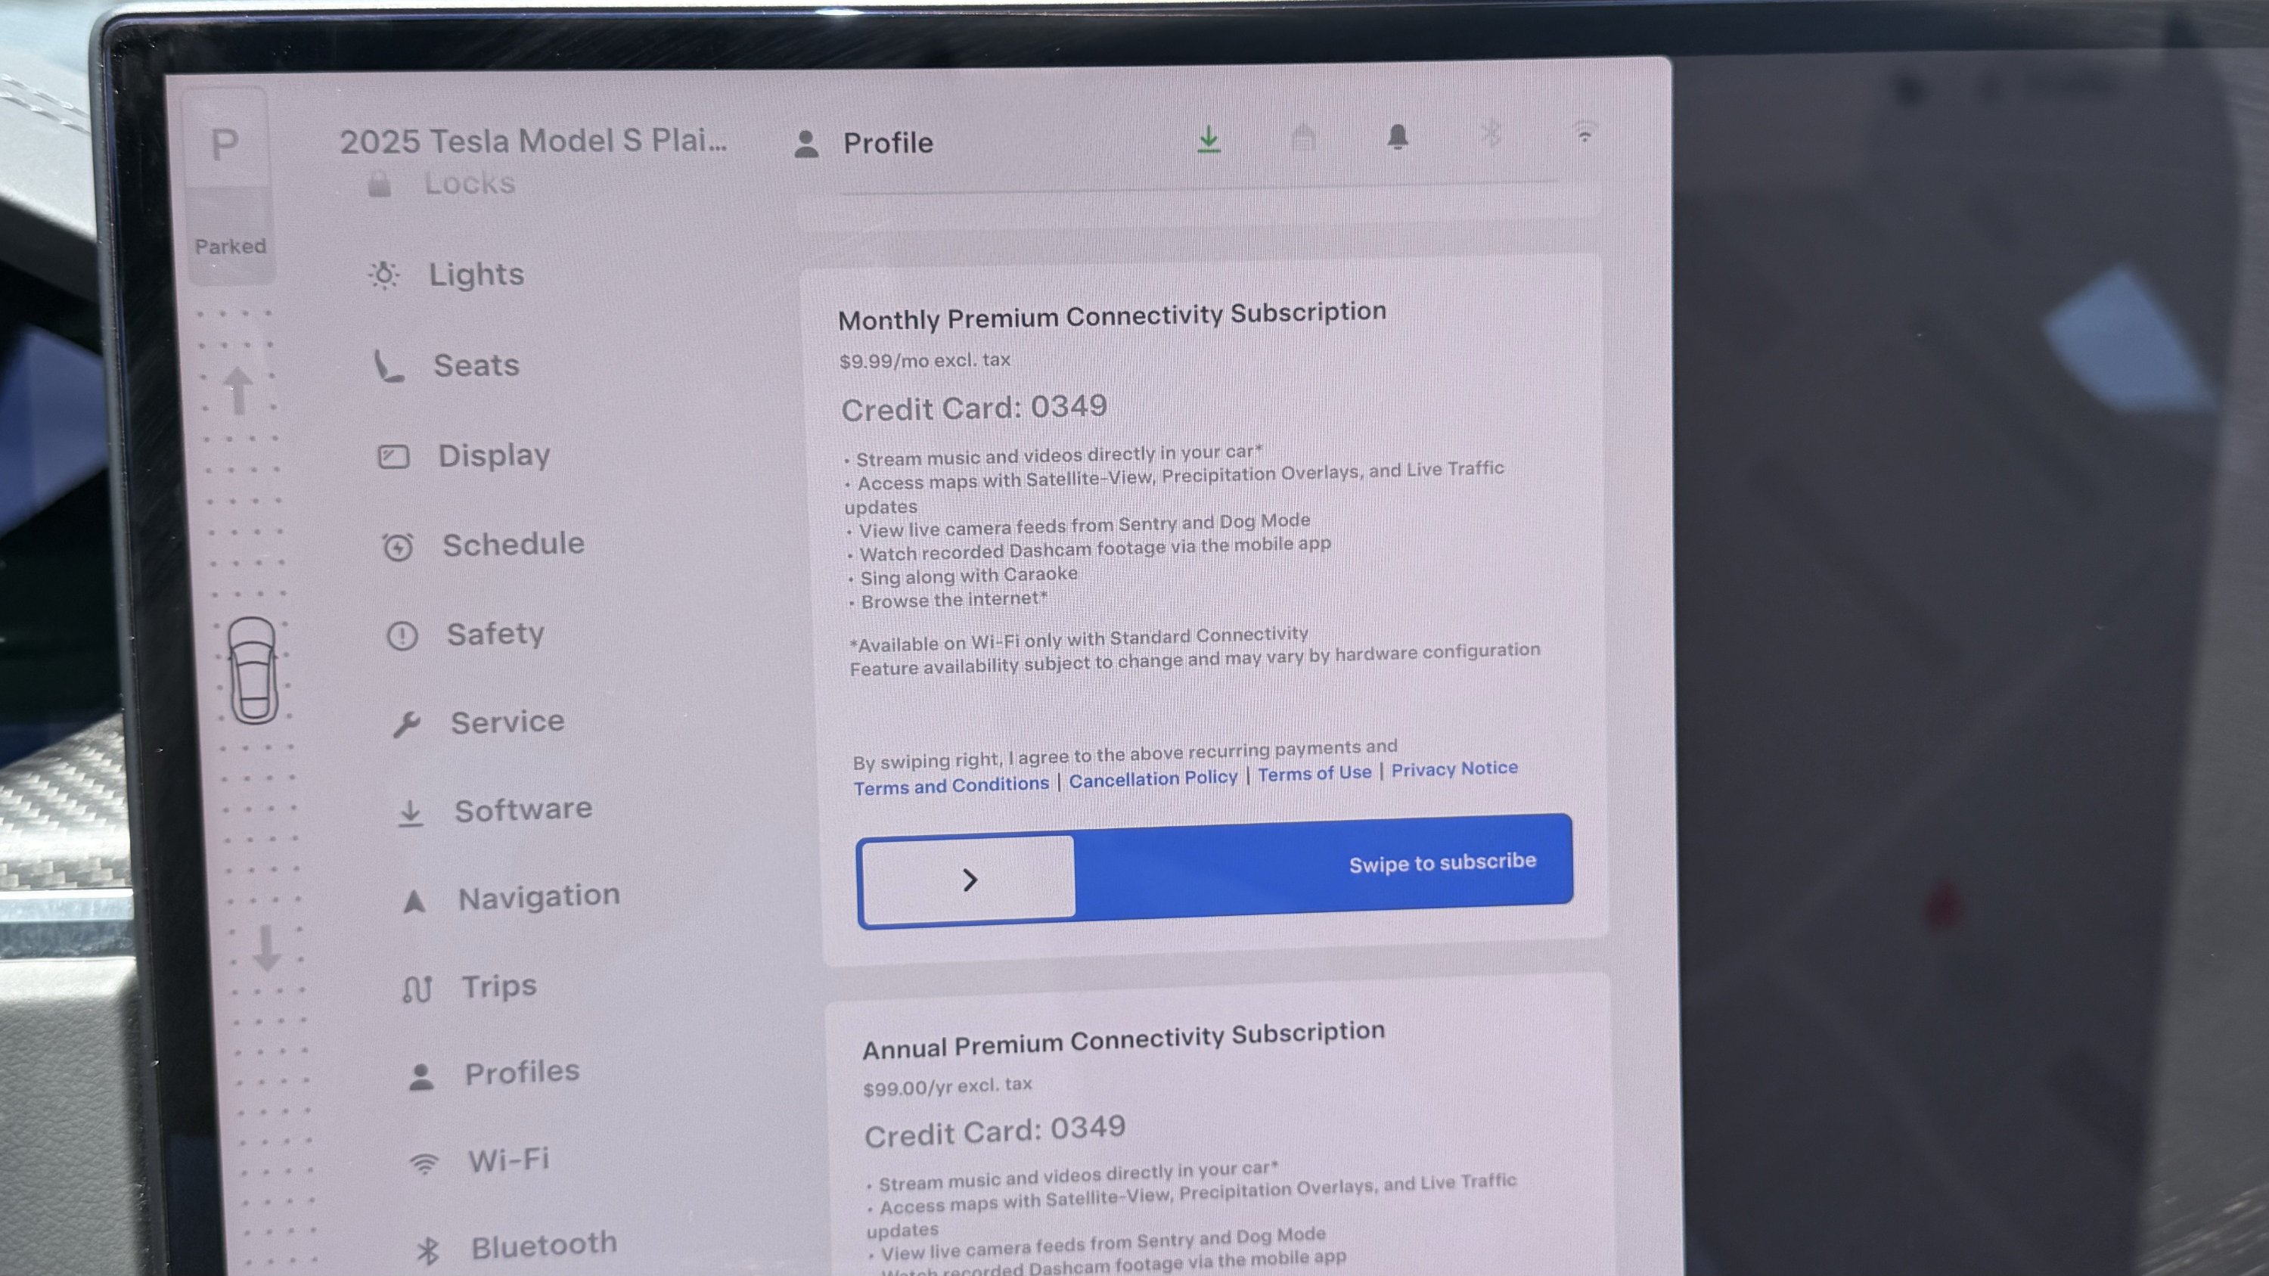The image size is (2269, 1276).
Task: Open the notifications bell icon
Action: (x=1397, y=136)
